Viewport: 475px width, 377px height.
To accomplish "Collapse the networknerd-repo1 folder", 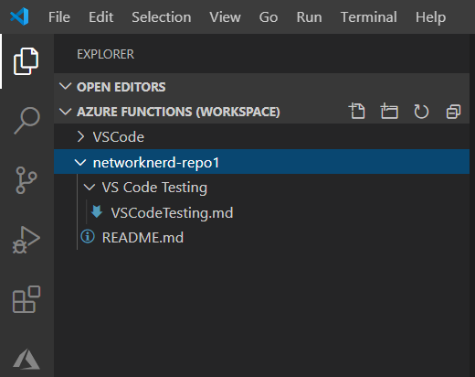I will coord(80,162).
